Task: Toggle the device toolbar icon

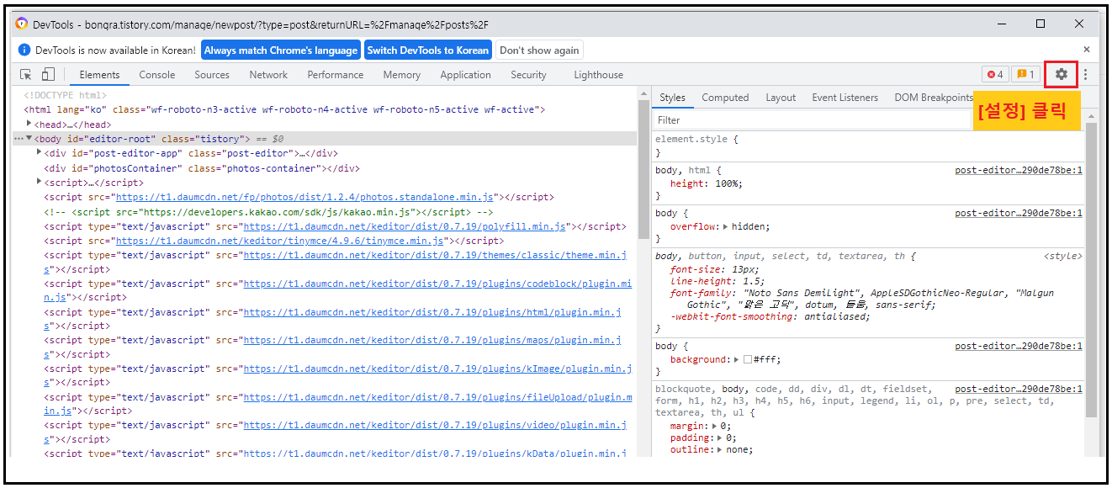Action: pyautogui.click(x=48, y=74)
